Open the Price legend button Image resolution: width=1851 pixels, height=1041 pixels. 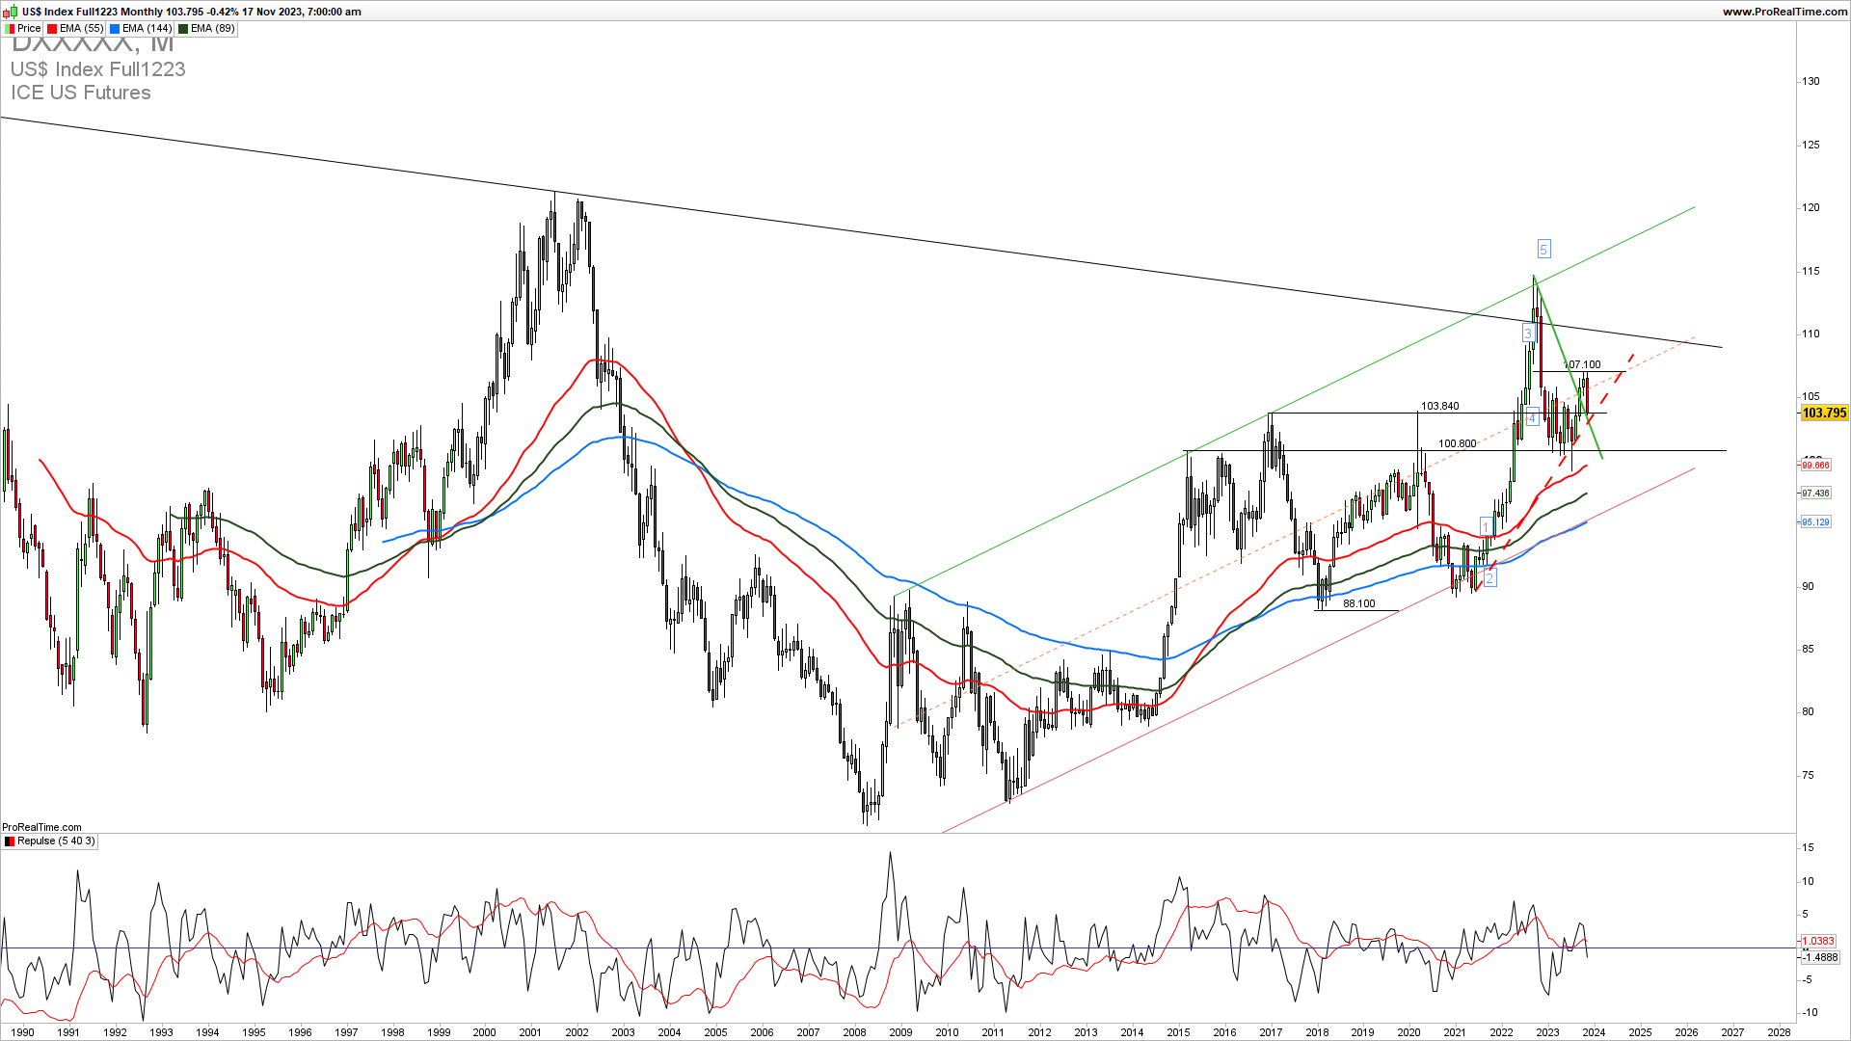23,29
